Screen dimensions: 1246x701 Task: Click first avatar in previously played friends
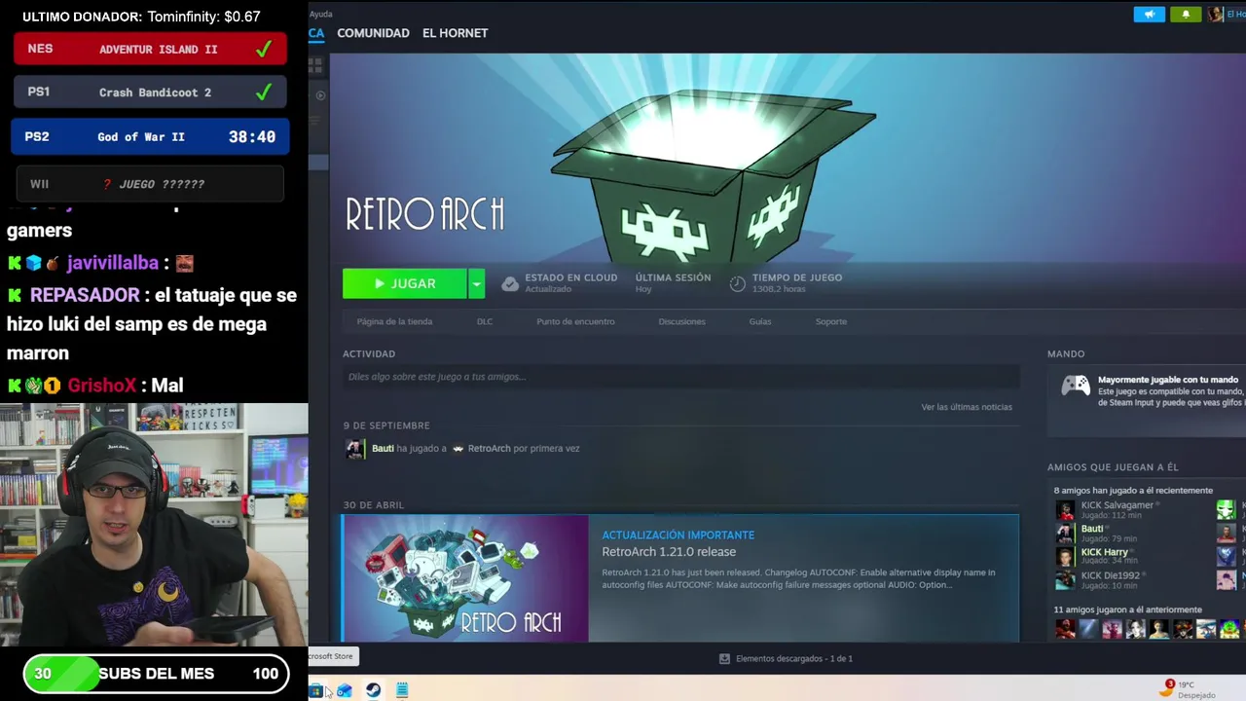1065,629
